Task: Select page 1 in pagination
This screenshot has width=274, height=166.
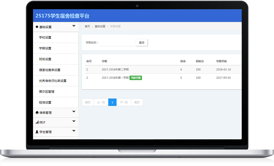Action: click(x=112, y=103)
